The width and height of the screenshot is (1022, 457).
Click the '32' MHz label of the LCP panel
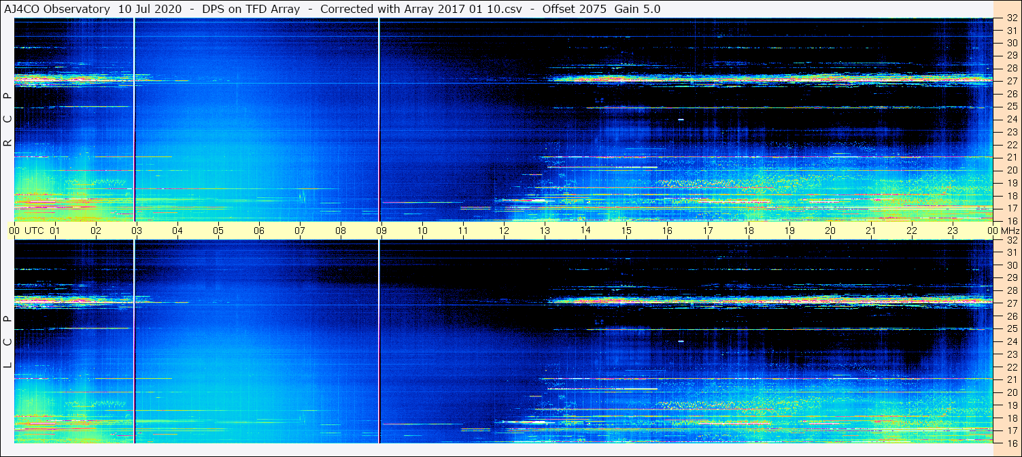1011,240
